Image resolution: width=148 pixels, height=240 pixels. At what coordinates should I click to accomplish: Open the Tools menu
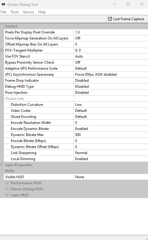pos(14,12)
